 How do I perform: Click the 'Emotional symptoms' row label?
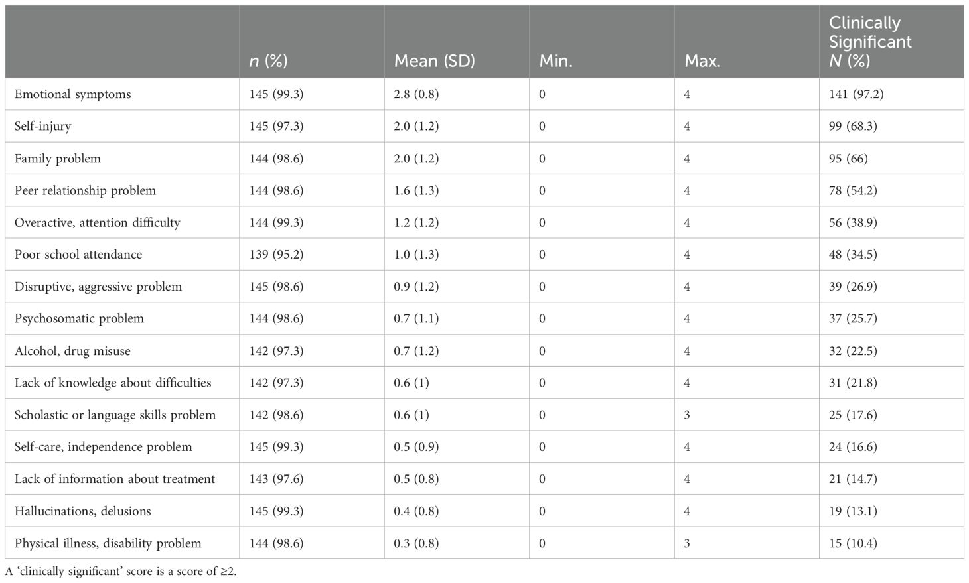coord(73,94)
